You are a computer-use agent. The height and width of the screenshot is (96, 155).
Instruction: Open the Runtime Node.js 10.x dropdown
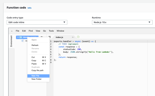122,22
